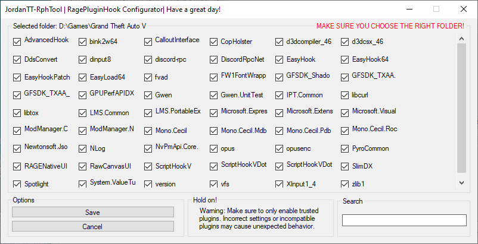Toggle the EasyHook64 checkbox
Viewport: 478px width, 244px height.
pos(345,59)
